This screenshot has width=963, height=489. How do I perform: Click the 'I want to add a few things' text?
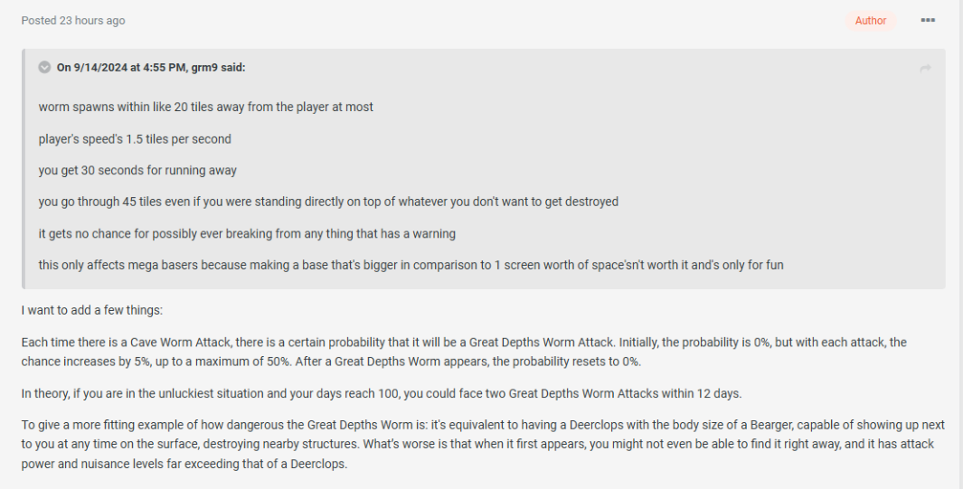(91, 311)
